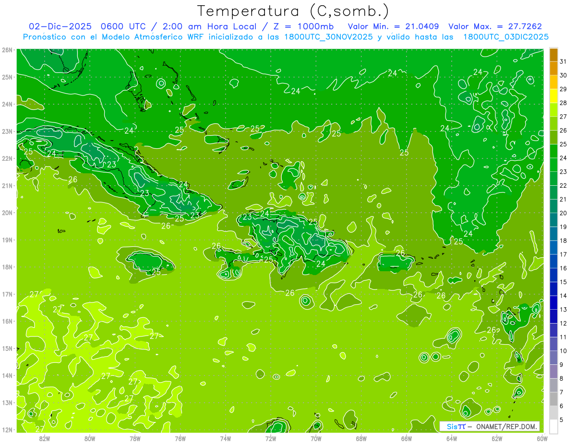Click the "80W" longitude axis label
The image size is (576, 445).
tap(90, 438)
